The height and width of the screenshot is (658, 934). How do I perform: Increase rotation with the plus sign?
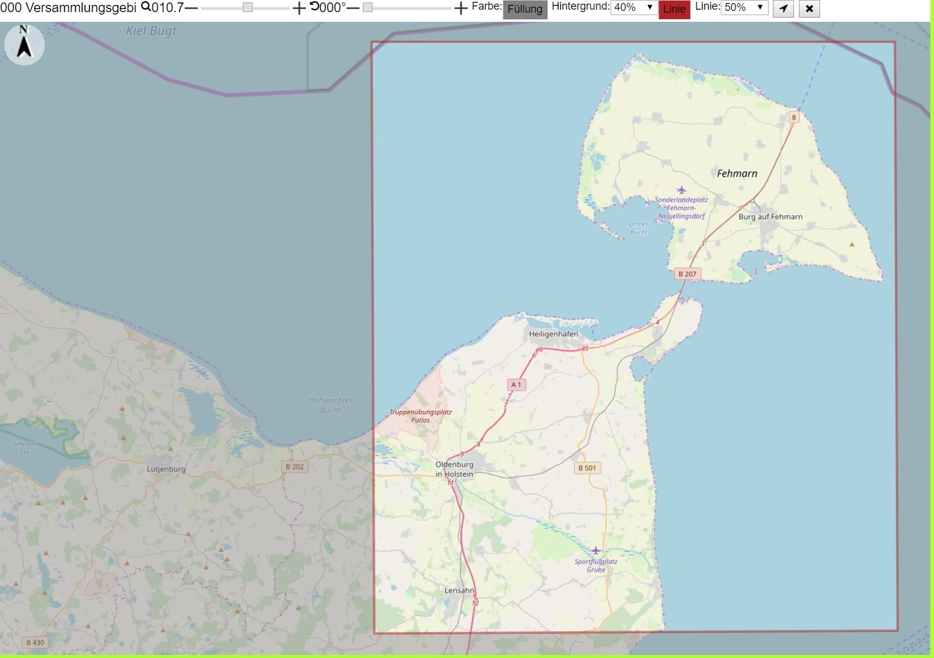(461, 8)
